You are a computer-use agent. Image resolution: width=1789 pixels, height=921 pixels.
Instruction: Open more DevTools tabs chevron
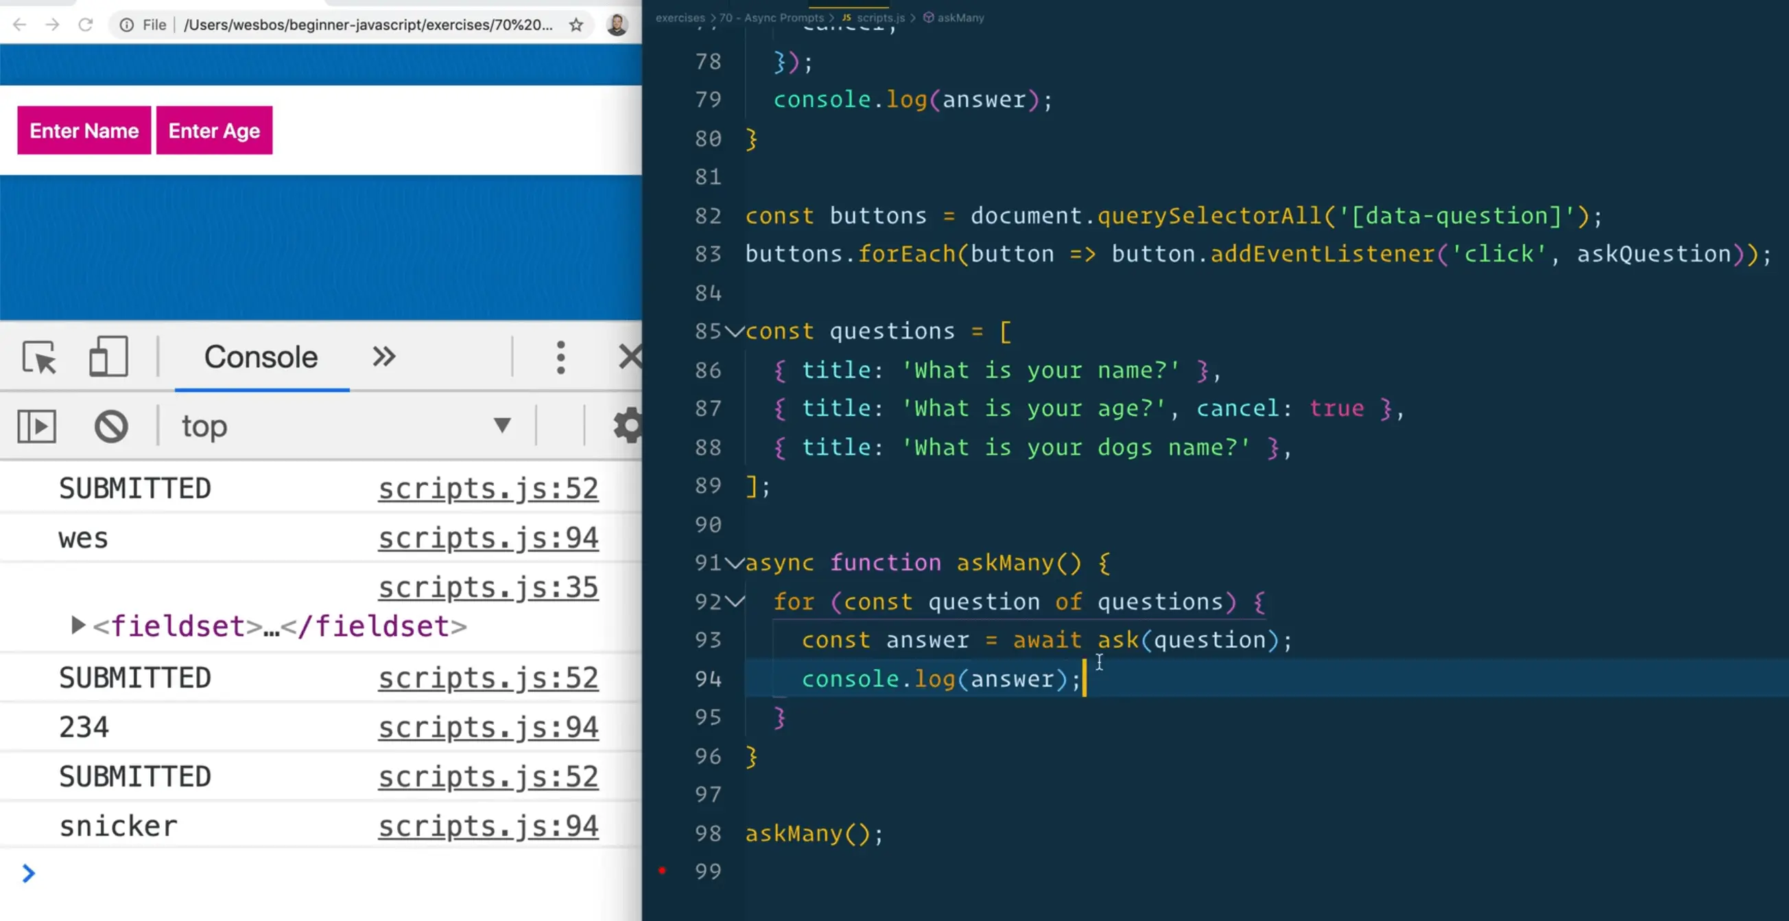pos(383,357)
